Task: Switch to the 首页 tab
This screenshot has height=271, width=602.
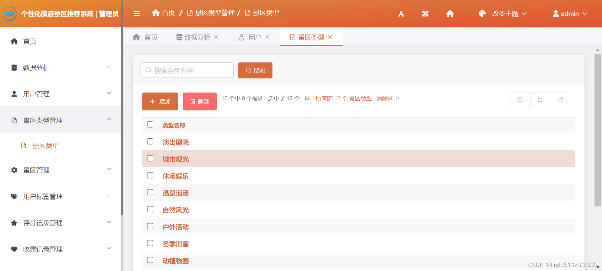Action: [145, 37]
